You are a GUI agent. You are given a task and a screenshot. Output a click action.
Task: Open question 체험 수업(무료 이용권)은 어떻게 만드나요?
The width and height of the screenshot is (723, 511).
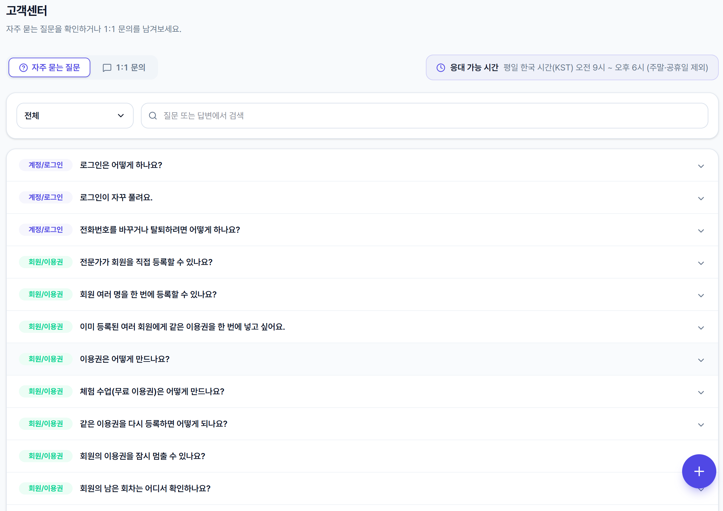point(362,391)
